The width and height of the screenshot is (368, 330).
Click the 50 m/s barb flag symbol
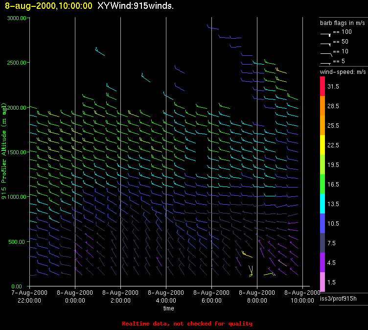click(326, 44)
